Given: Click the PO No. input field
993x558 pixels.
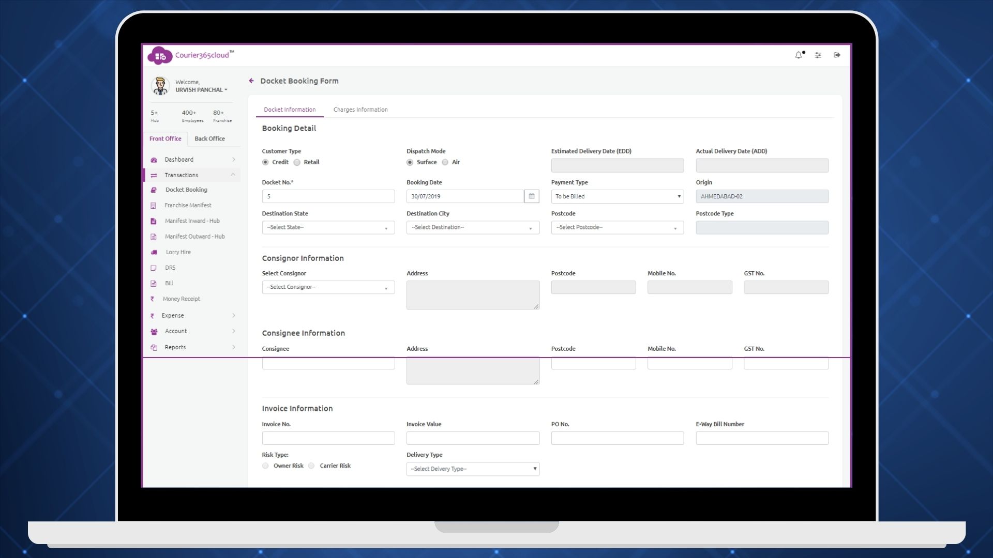Looking at the screenshot, I should (x=618, y=438).
